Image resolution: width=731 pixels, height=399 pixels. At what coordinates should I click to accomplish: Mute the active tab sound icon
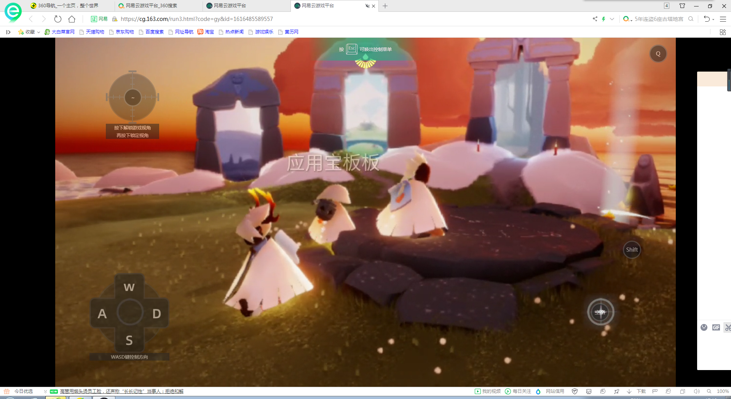(x=367, y=6)
